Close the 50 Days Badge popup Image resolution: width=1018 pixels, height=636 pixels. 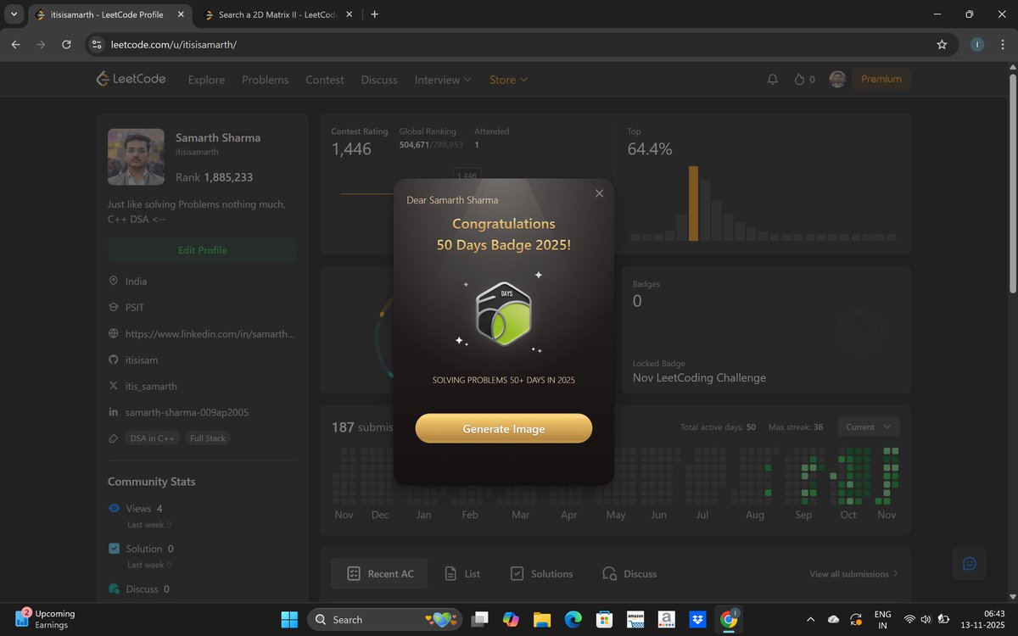tap(599, 193)
